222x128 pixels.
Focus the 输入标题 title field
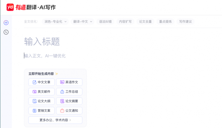pos(42,42)
